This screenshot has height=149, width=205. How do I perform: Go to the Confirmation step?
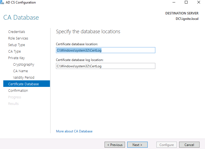(18, 91)
